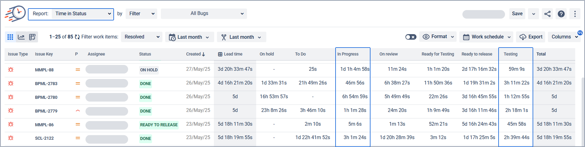Image resolution: width=585 pixels, height=147 pixels.
Task: Open the Columns dropdown
Action: coord(564,37)
